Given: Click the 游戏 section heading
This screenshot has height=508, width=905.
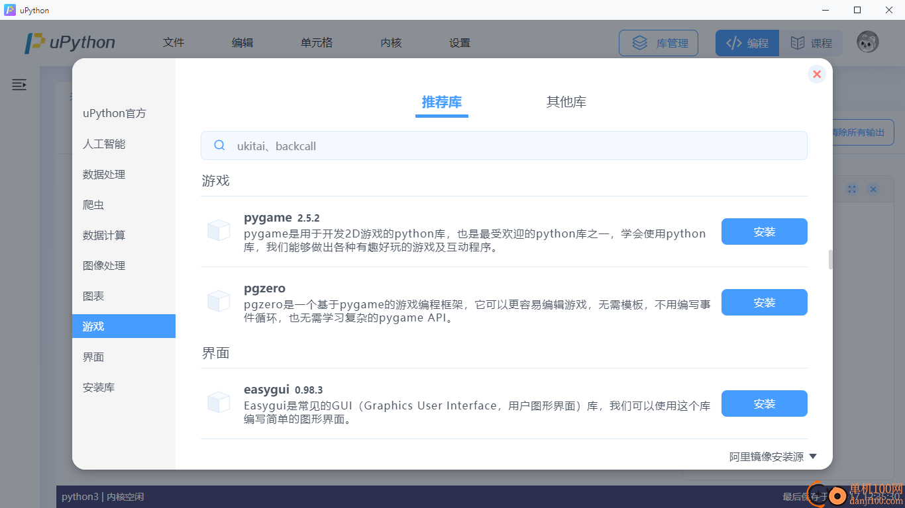Looking at the screenshot, I should pos(215,181).
